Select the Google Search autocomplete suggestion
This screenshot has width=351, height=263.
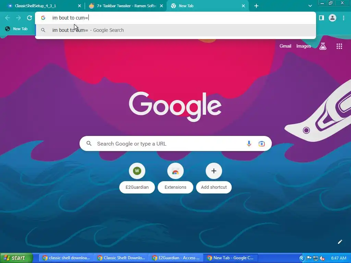175,30
